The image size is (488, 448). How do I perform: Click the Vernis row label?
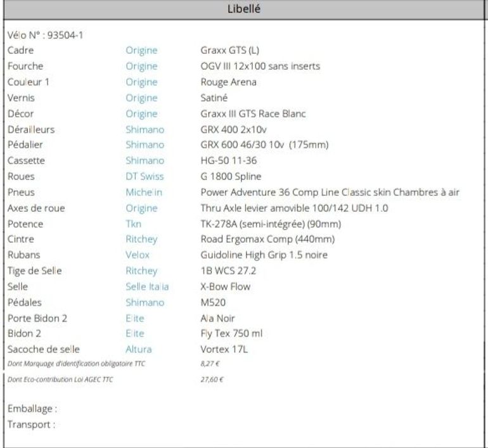tap(21, 98)
